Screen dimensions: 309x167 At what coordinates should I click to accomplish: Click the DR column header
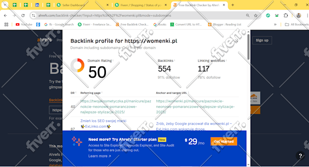coord(73,93)
